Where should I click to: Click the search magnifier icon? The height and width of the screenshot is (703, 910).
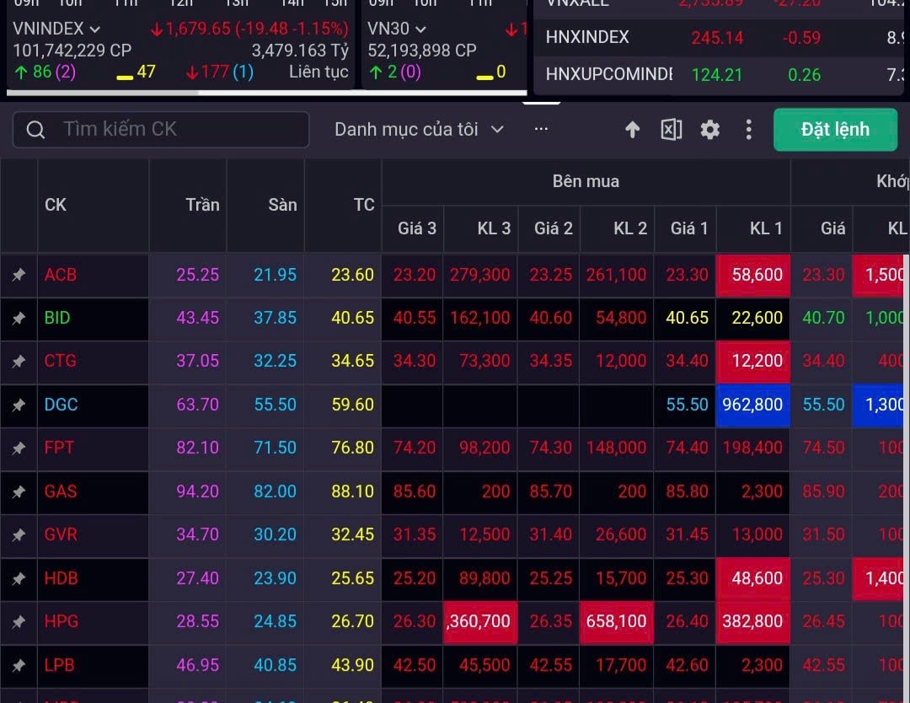(x=35, y=130)
